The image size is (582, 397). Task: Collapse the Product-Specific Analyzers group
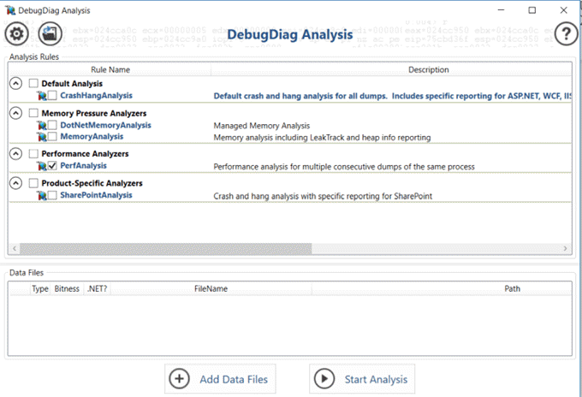[15, 183]
